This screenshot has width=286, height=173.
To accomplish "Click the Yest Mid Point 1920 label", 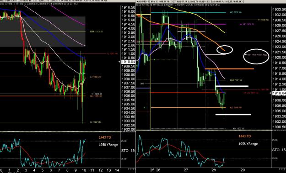I will tap(256, 55).
